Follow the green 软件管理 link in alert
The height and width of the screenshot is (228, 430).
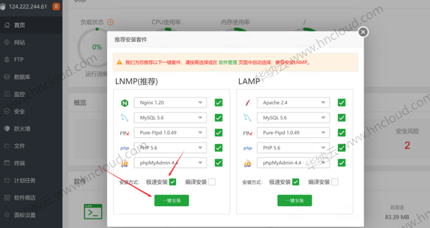coord(228,63)
